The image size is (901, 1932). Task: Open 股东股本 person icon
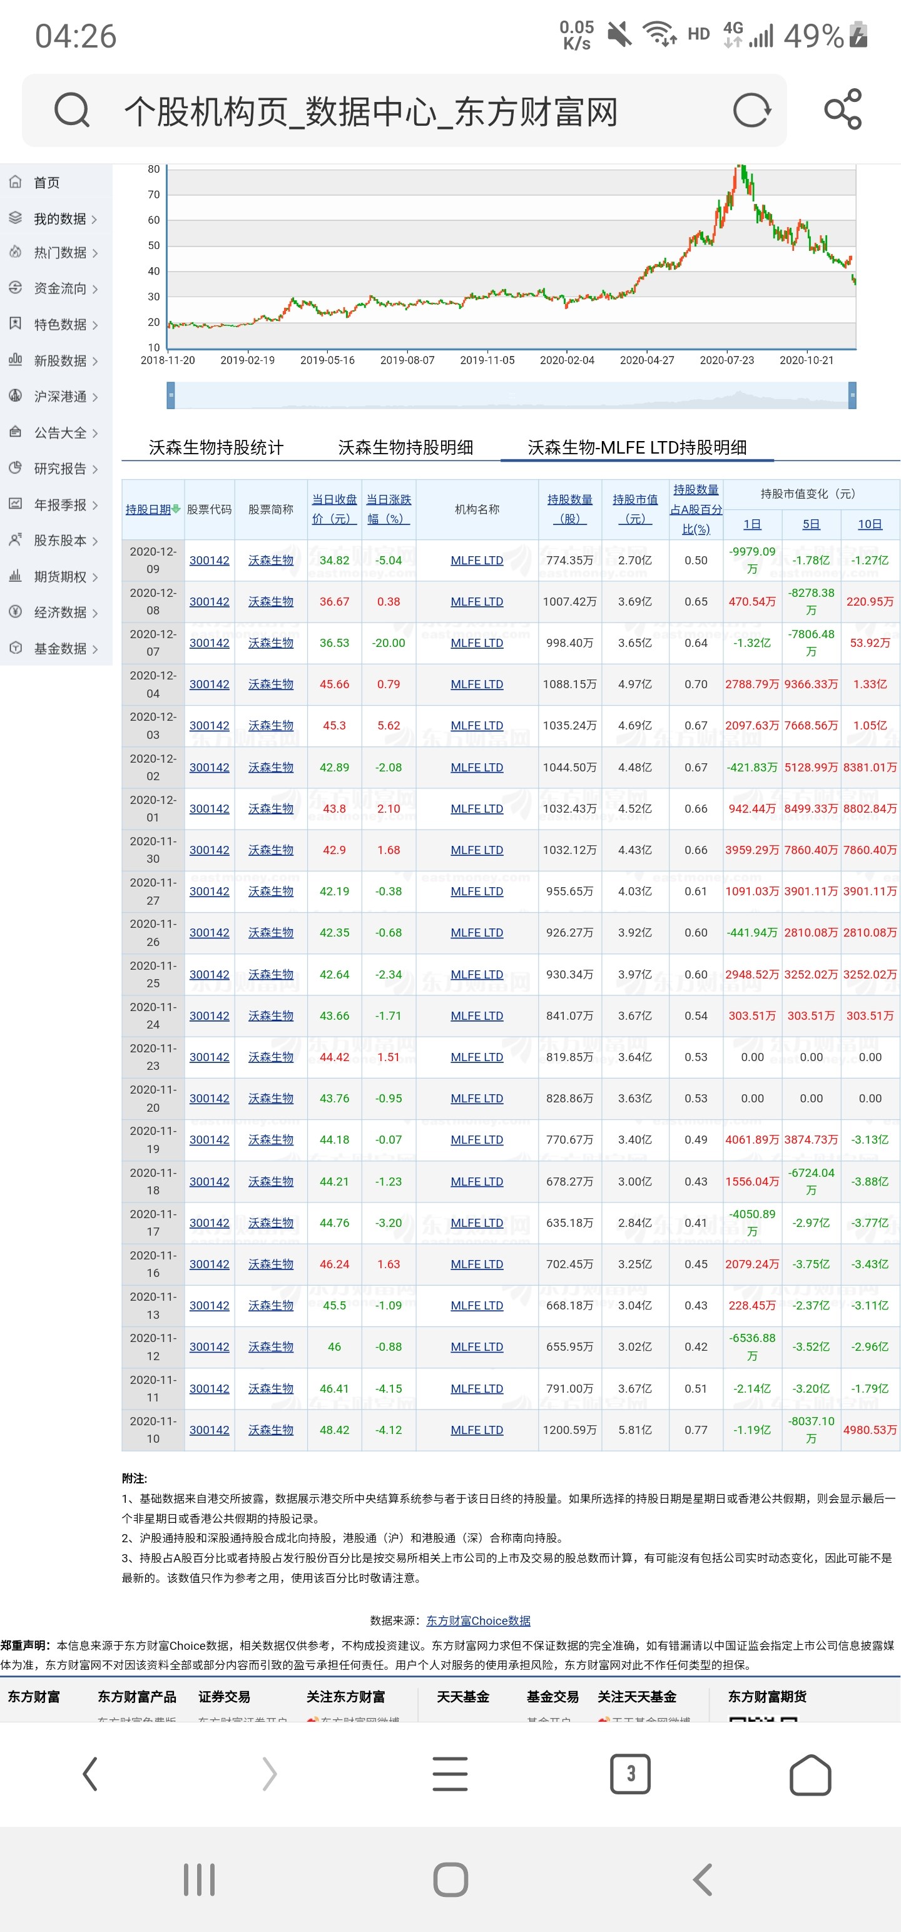pyautogui.click(x=15, y=540)
